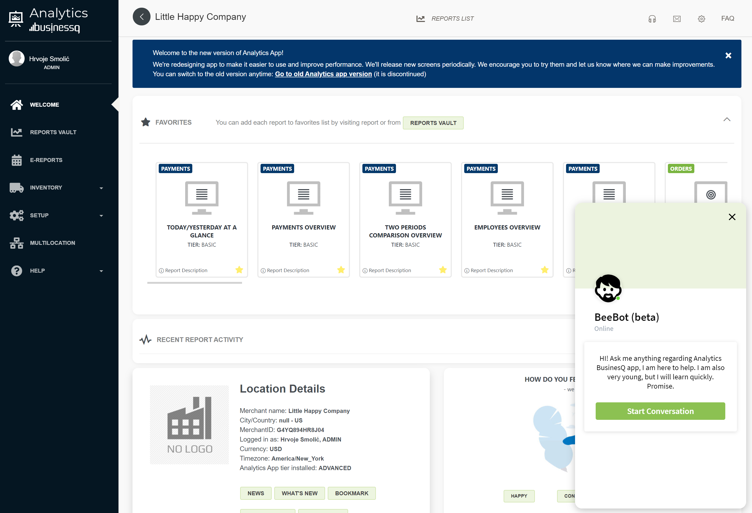Toggle favorite star on Payments Overview
The height and width of the screenshot is (513, 752).
pos(341,270)
